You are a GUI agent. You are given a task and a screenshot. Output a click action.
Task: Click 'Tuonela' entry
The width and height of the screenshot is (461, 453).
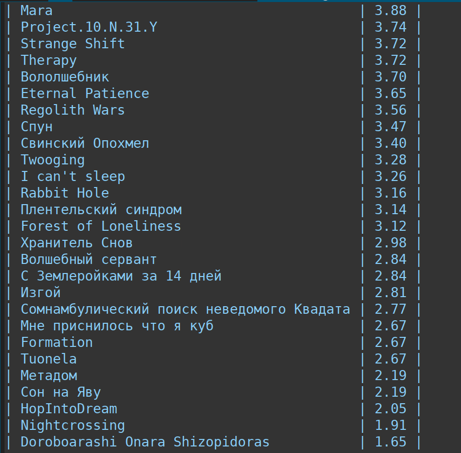pyautogui.click(x=48, y=359)
